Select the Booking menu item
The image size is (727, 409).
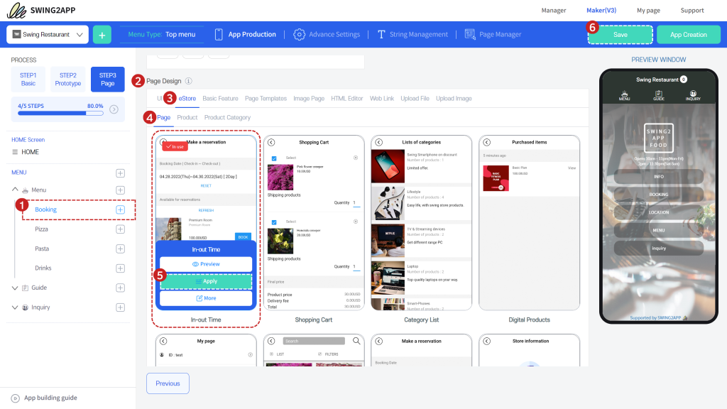point(46,209)
